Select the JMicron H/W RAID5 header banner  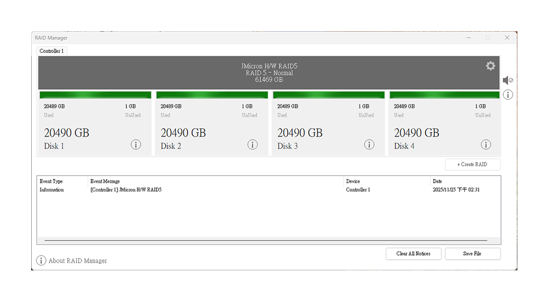tap(269, 73)
